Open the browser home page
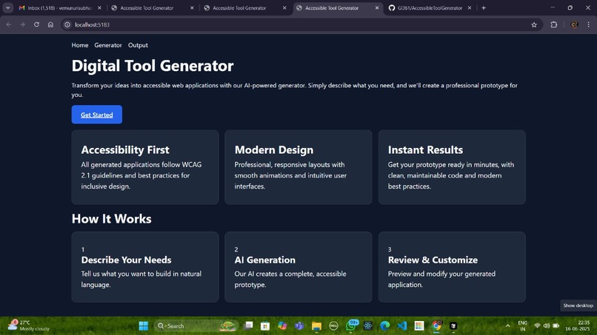Viewport: 597px width, 335px height. 50,24
